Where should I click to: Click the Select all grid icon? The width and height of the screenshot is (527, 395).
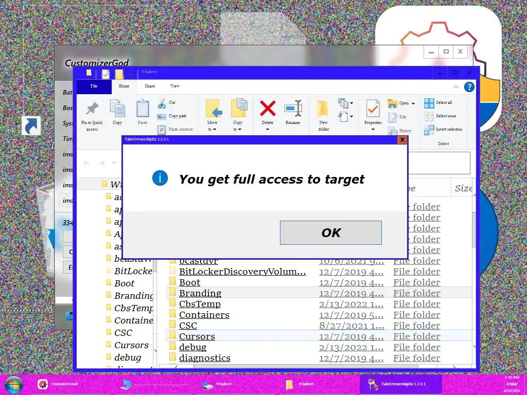click(429, 103)
